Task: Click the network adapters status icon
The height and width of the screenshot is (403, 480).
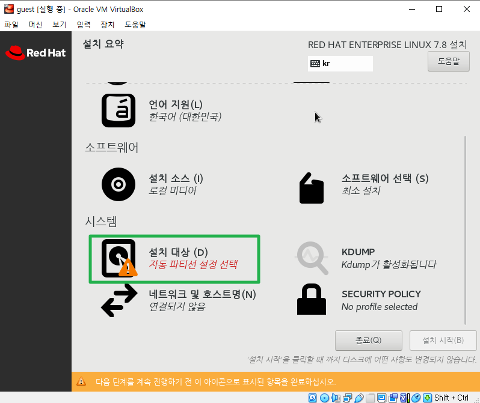Action: tap(348, 398)
